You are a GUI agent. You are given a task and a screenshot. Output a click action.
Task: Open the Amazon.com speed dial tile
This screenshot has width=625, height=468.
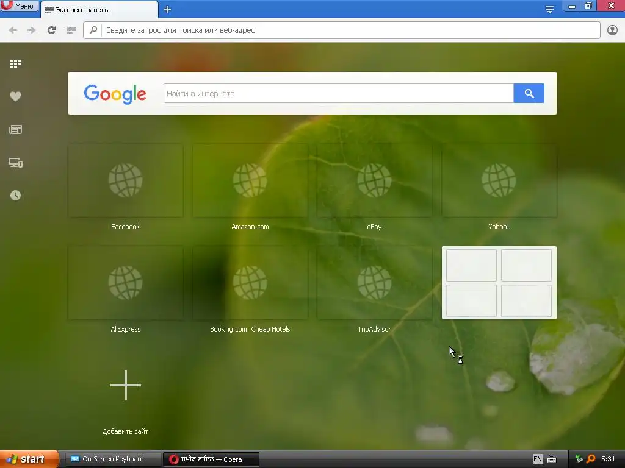pyautogui.click(x=250, y=180)
